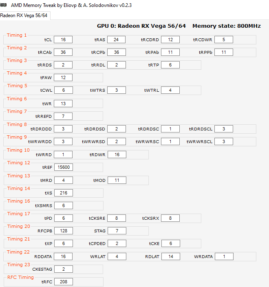Click the Memory state 800MHz heading
This screenshot has height=287, width=269.
tap(227, 26)
